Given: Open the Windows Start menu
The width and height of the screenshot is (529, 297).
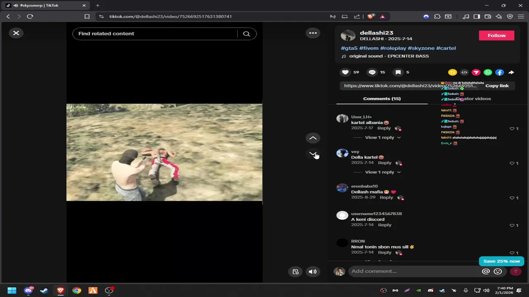Looking at the screenshot, I should tap(12, 290).
